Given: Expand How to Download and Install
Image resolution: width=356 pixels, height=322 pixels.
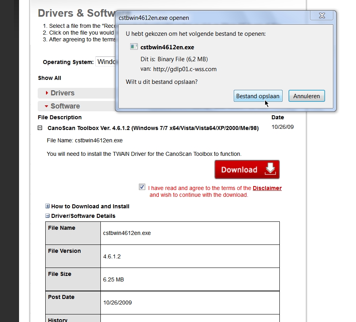Looking at the screenshot, I should (x=48, y=206).
